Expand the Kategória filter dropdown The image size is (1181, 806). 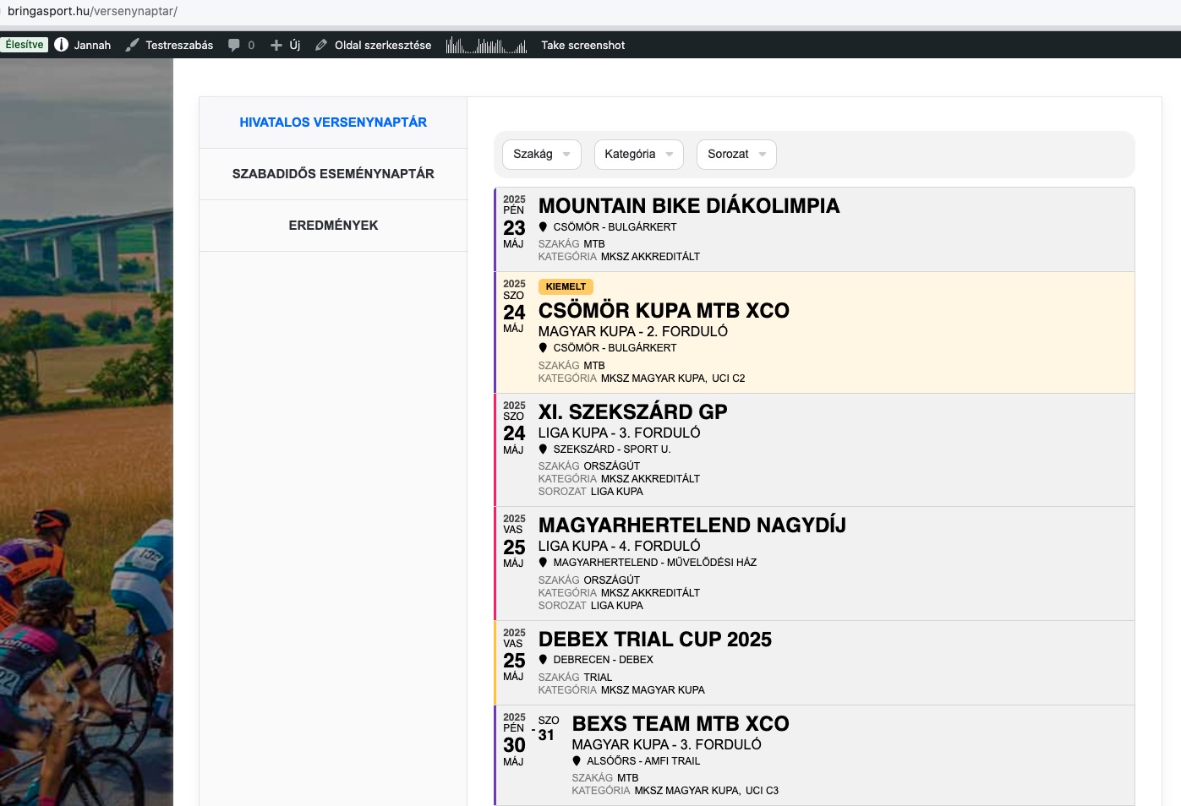639,154
